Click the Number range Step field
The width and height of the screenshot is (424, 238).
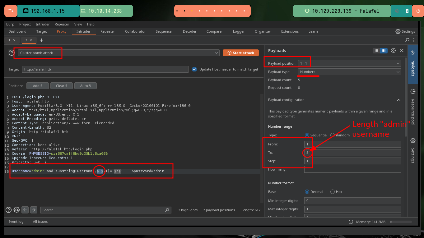coord(353,161)
